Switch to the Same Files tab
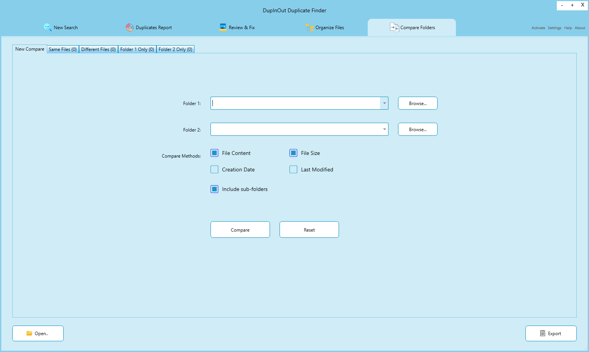 pyautogui.click(x=62, y=49)
